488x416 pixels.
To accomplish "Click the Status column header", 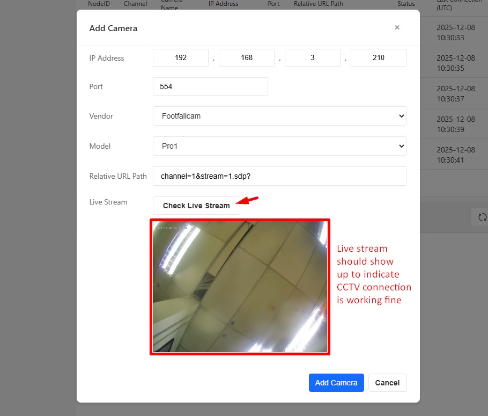I will (x=406, y=4).
